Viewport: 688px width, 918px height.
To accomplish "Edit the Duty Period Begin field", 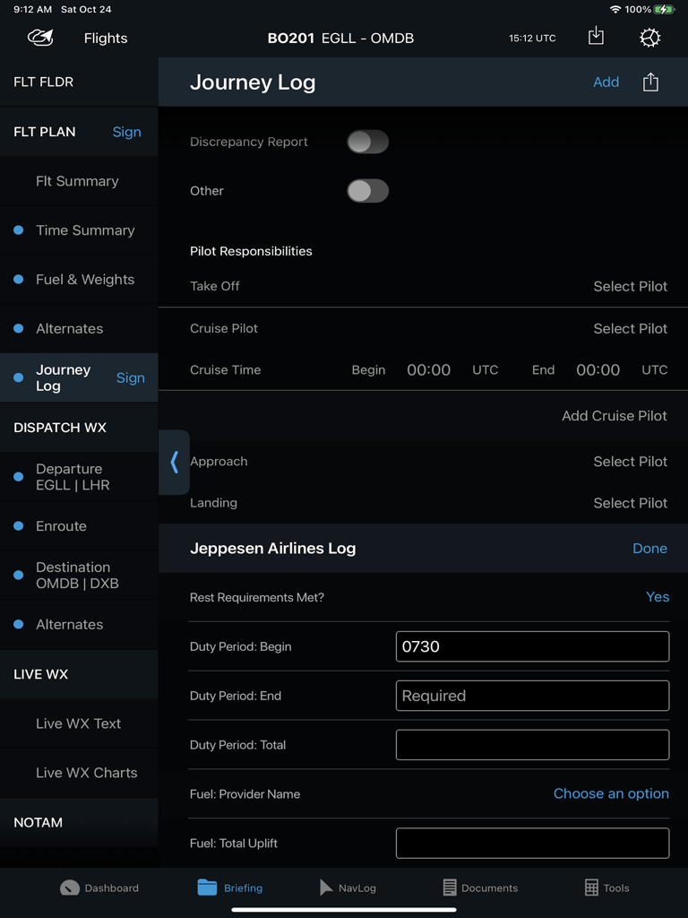I will pos(532,646).
